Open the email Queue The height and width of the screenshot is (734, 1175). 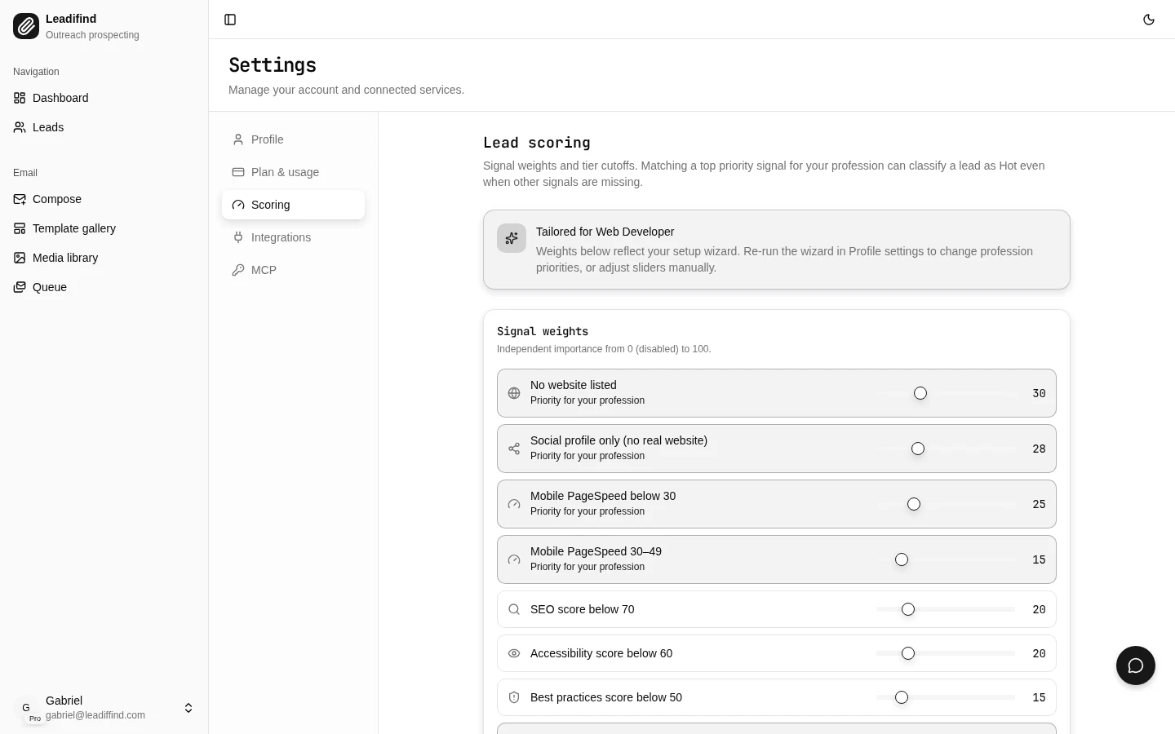coord(104,287)
